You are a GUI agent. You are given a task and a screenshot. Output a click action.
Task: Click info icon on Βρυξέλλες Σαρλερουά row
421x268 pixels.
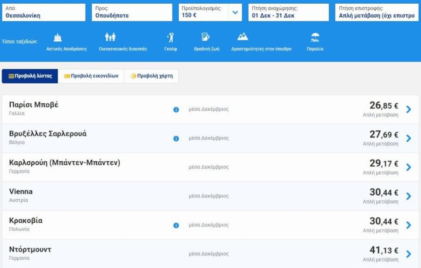click(176, 138)
